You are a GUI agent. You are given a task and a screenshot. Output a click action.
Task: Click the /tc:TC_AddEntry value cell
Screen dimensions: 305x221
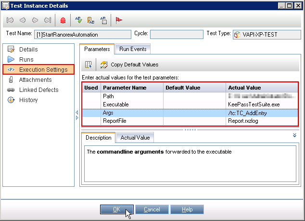point(262,113)
